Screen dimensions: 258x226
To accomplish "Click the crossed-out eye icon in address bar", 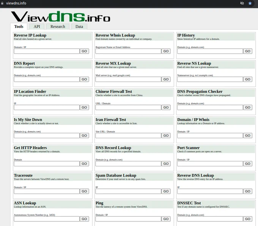I will pyautogui.click(x=242, y=3).
